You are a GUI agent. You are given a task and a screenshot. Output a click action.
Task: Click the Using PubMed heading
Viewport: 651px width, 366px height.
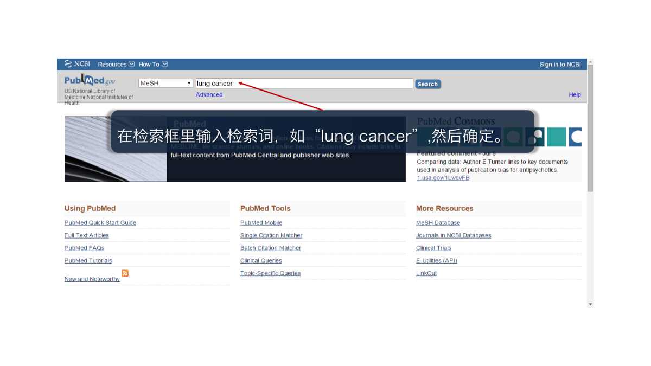90,208
